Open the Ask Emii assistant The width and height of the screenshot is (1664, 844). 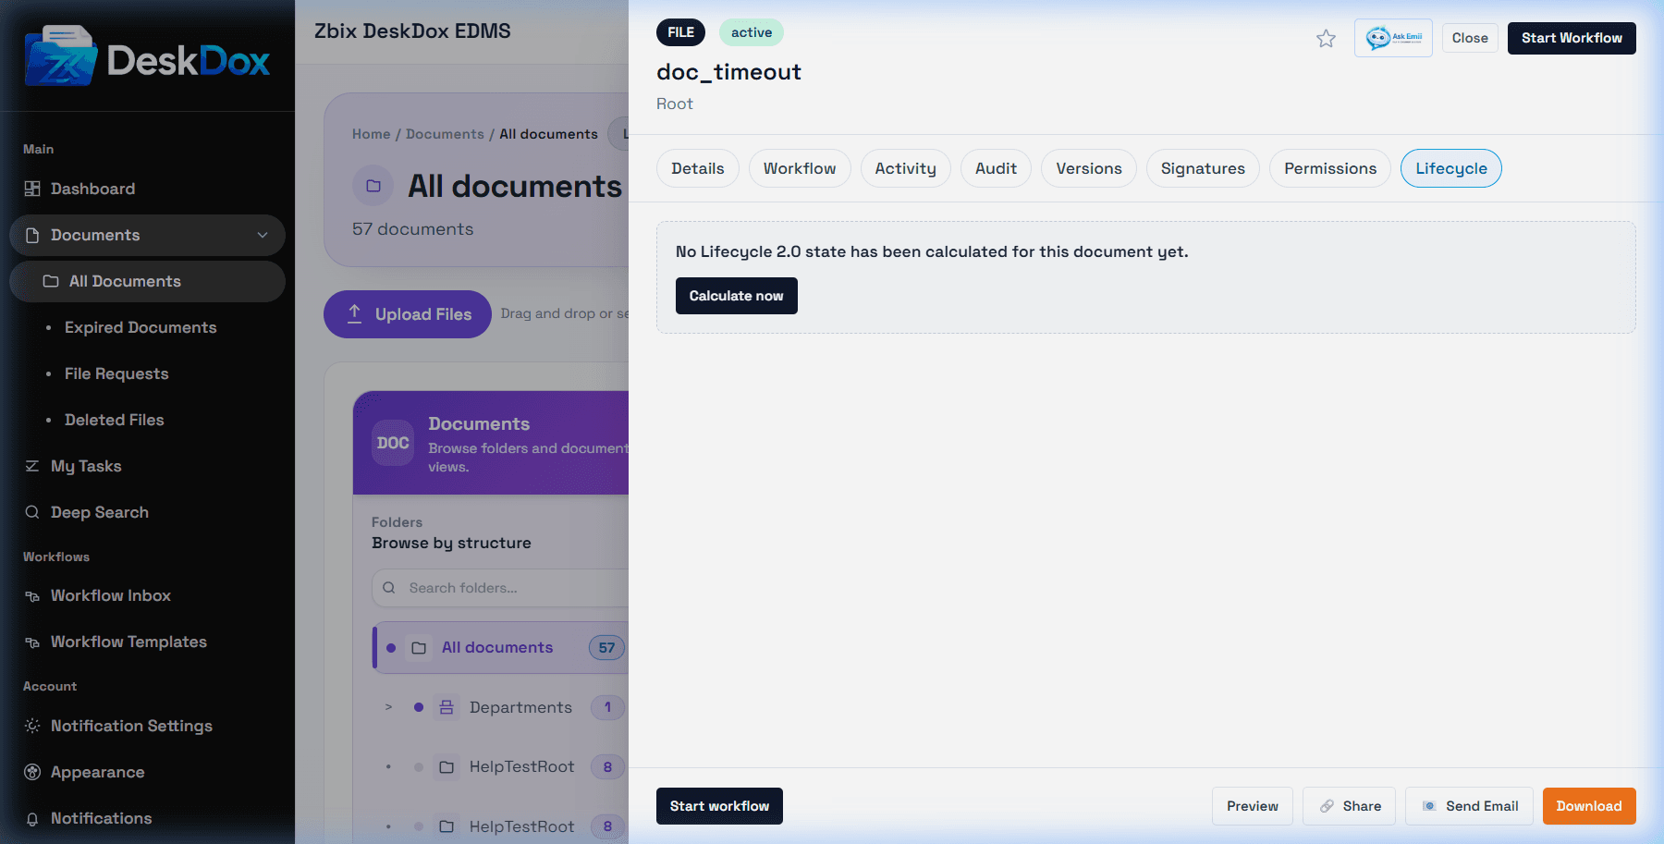(1393, 38)
